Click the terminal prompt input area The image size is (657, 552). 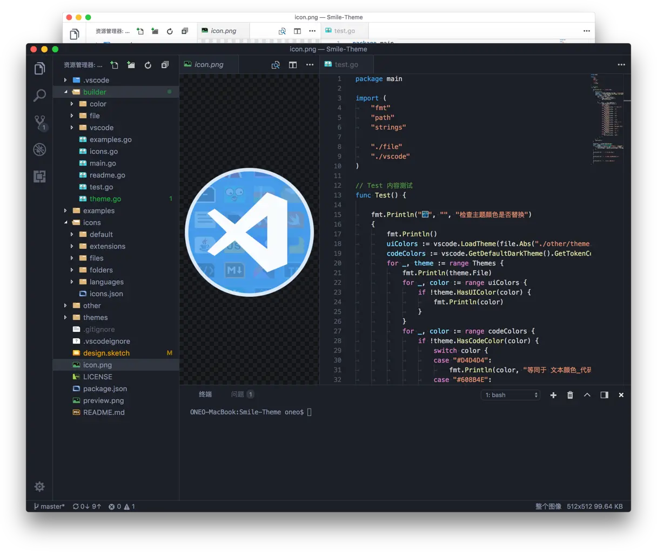[310, 412]
